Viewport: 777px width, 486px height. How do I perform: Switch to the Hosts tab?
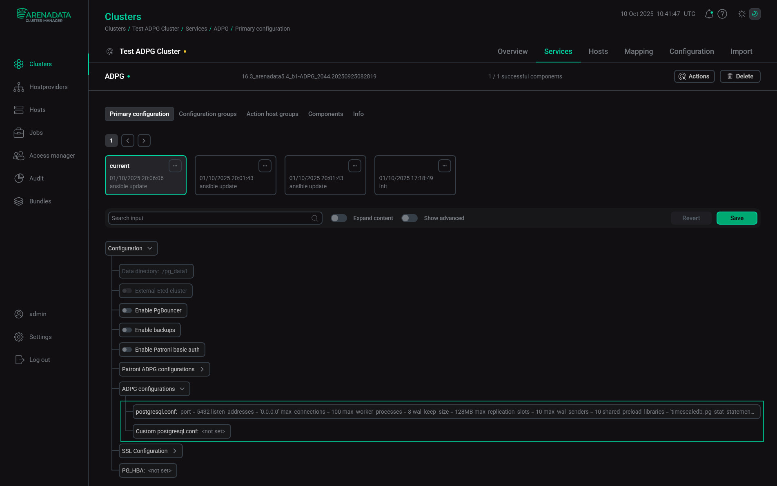[598, 51]
